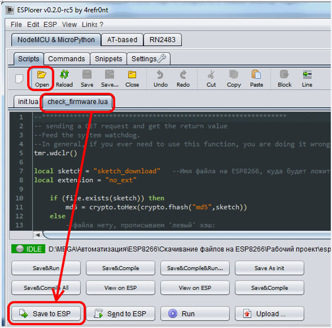Click the else keyword on line 12
Screen dimensions: 332x328
click(57, 216)
